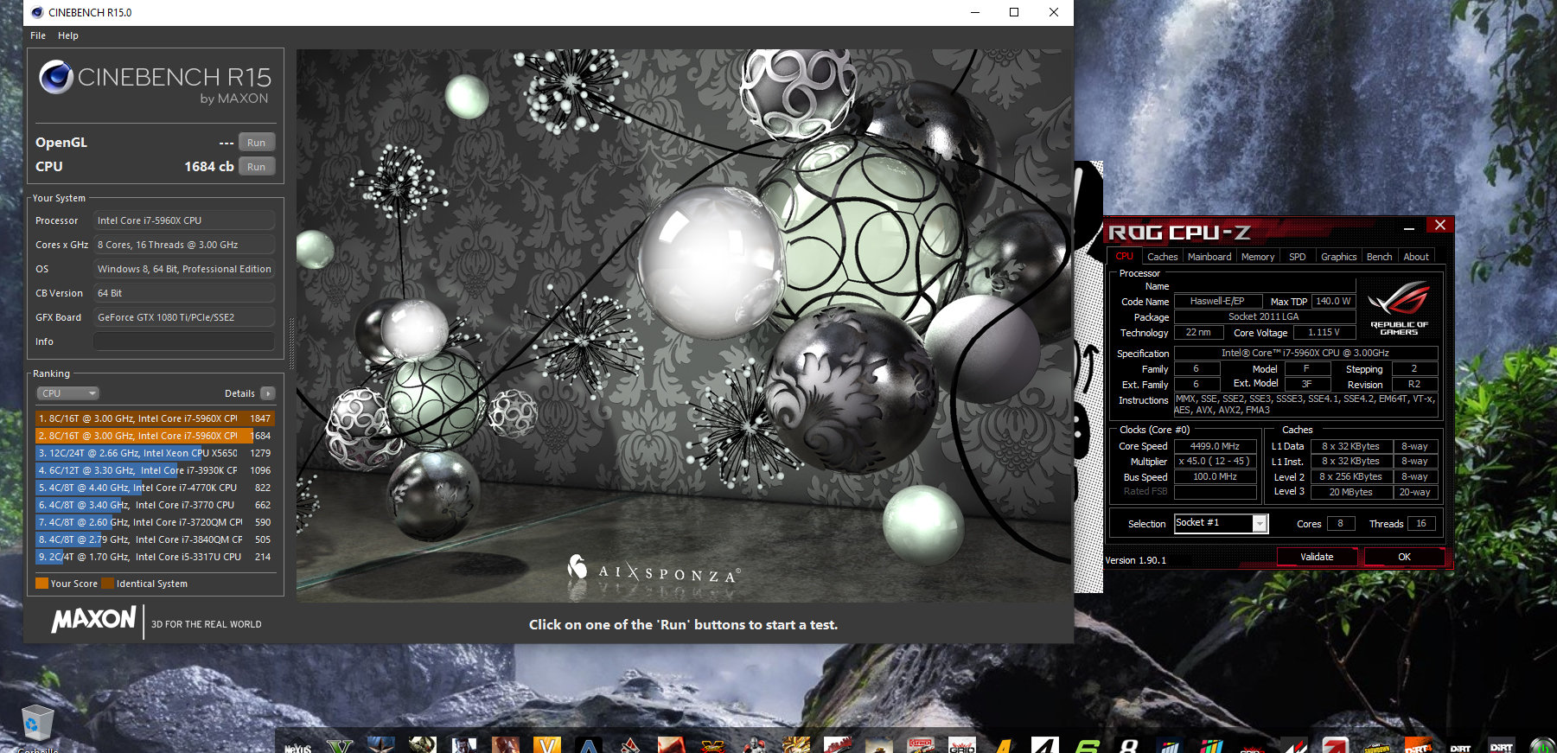Click the Validate button in CPU-Z
This screenshot has height=753, width=1557.
pos(1317,557)
